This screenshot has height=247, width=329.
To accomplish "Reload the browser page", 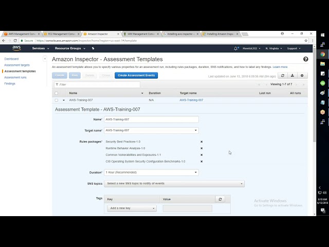I will (x=15, y=41).
